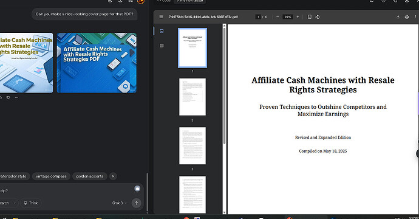Open more options under generated images
The image size is (419, 219).
(x=16, y=98)
